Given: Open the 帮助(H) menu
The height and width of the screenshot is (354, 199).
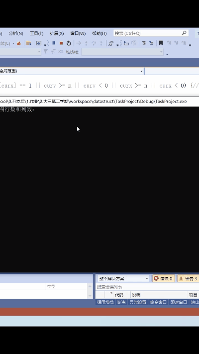Looking at the screenshot, I should pos(99,33).
